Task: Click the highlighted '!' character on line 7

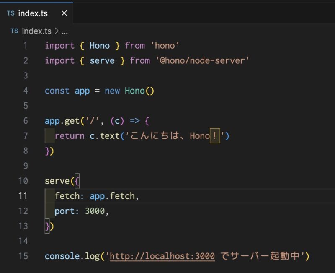Action: [215, 135]
